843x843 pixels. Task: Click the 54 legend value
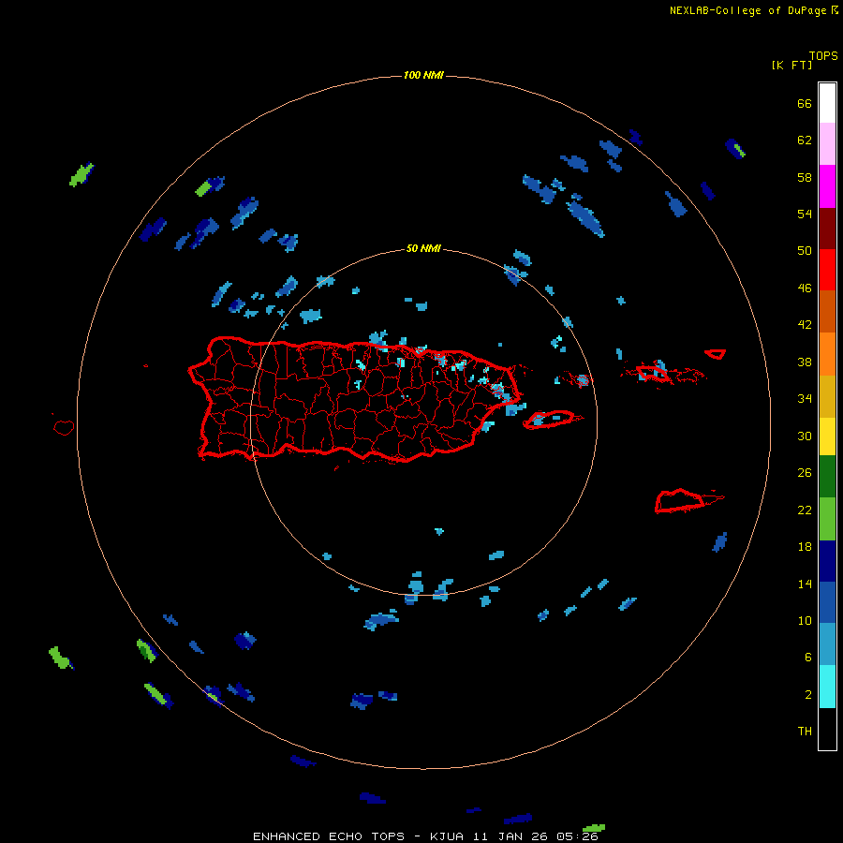(x=805, y=214)
